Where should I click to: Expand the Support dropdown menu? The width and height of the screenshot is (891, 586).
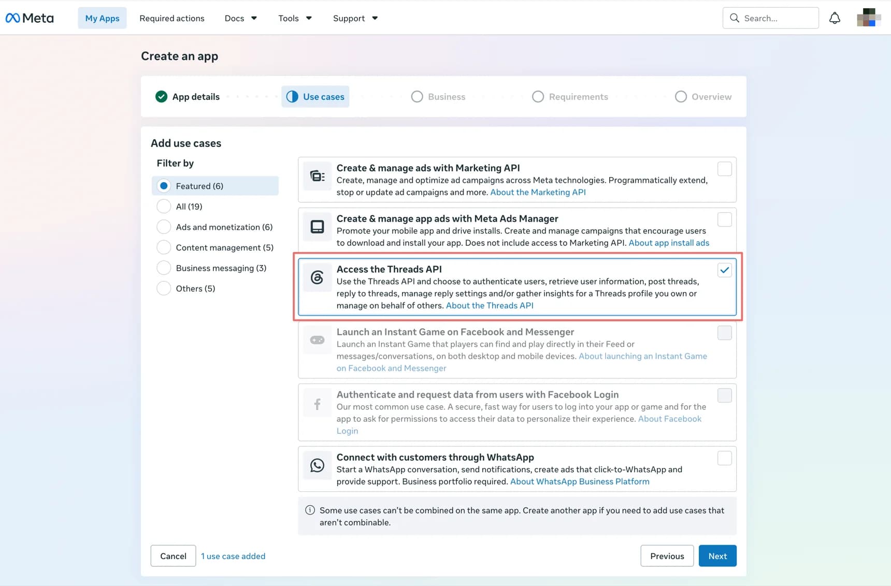[355, 18]
